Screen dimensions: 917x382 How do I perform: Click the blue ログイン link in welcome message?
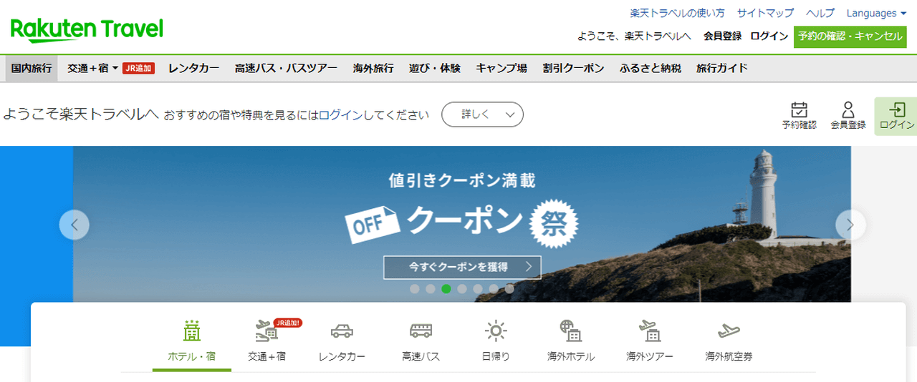pyautogui.click(x=340, y=114)
